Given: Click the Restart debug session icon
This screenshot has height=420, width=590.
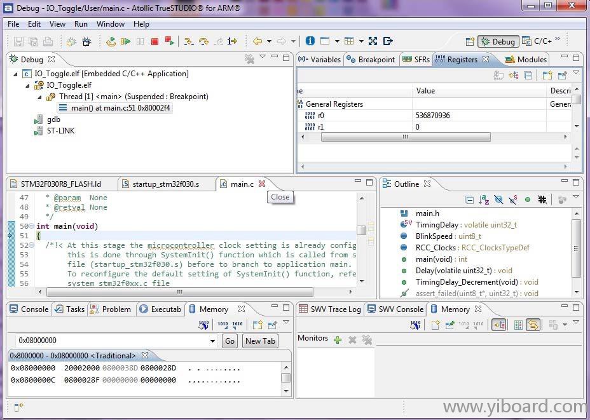Looking at the screenshot, I should pyautogui.click(x=111, y=41).
